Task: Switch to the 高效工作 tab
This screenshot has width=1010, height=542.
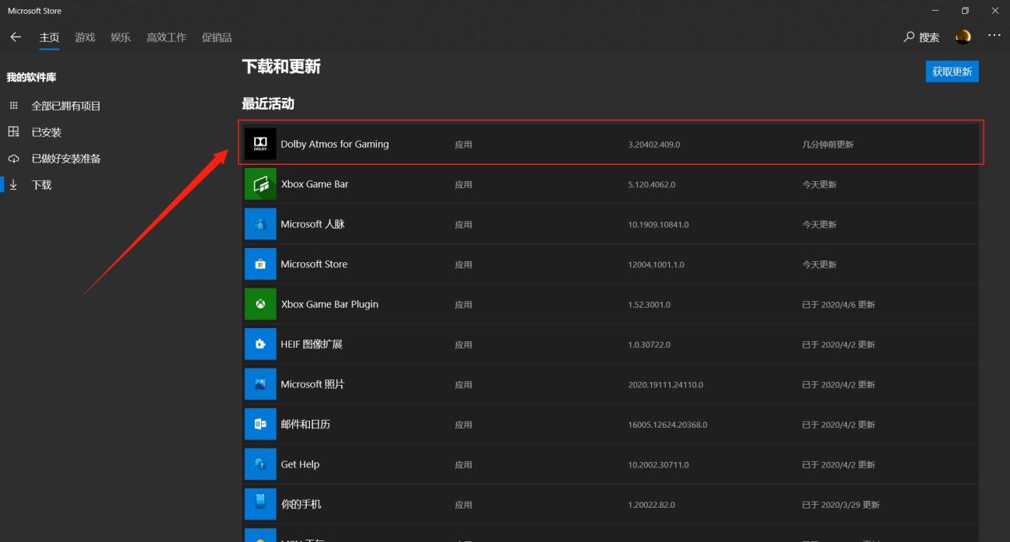Action: (166, 37)
